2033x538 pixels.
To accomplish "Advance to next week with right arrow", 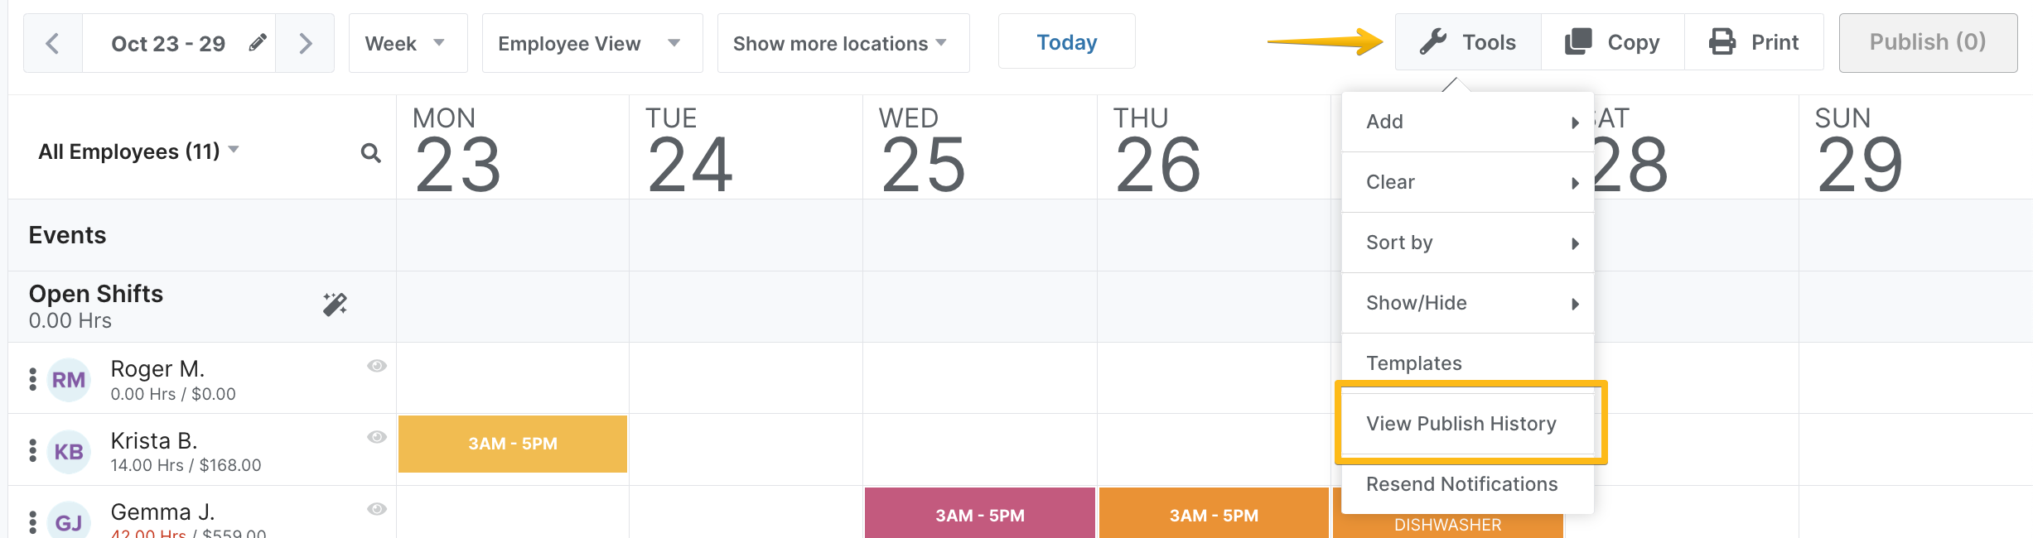I will click(305, 43).
